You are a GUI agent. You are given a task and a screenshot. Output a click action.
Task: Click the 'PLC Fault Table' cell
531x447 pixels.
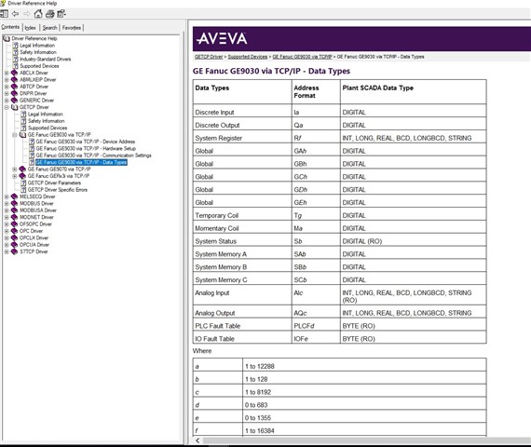click(x=242, y=325)
